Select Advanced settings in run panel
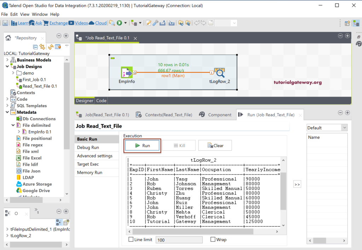This screenshot has height=250, width=362. [97, 156]
